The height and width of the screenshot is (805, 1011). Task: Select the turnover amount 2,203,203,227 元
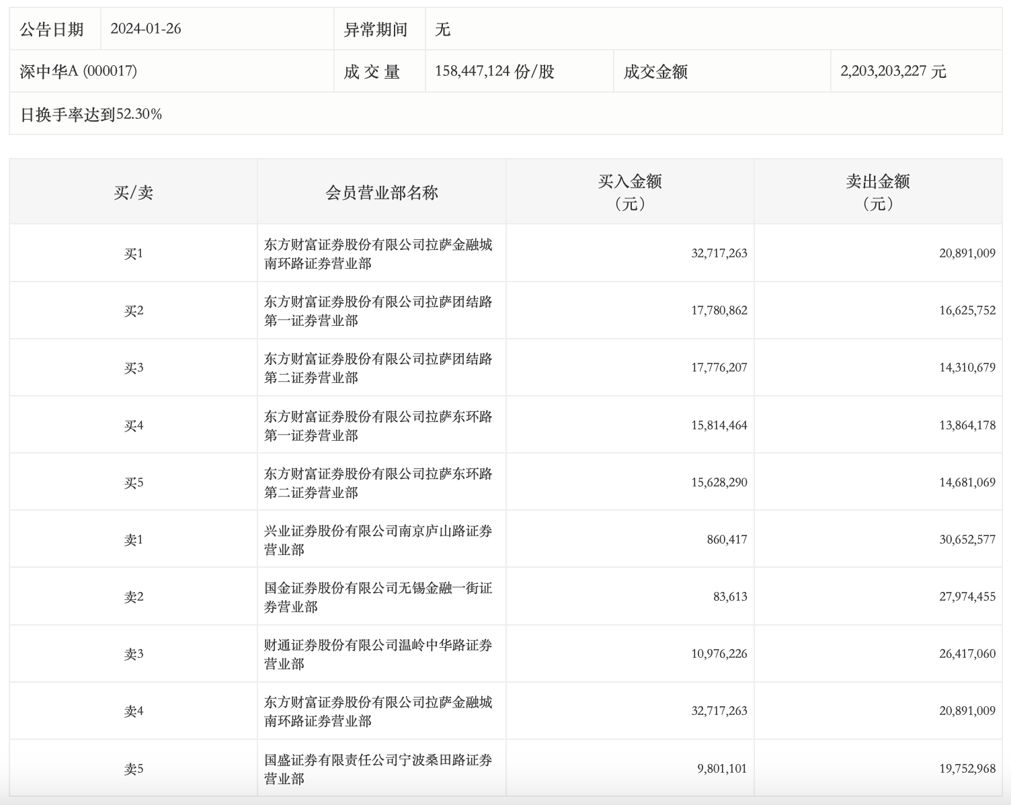893,71
